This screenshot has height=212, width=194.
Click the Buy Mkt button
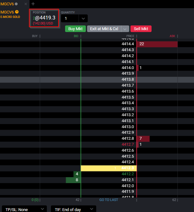tap(75, 29)
